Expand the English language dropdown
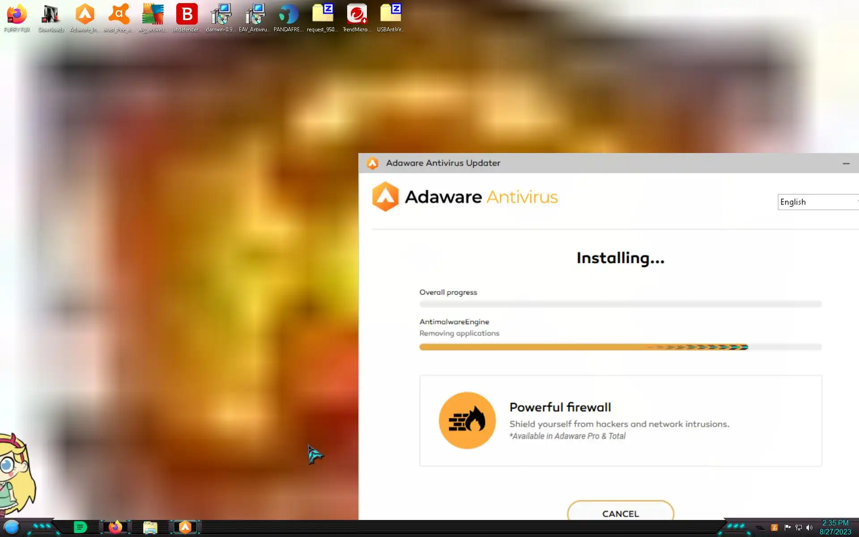 click(x=817, y=202)
